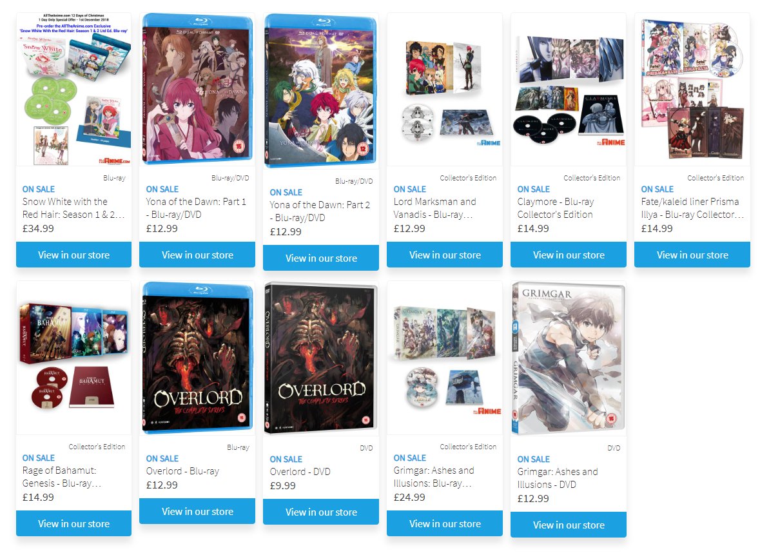Open the Fate/kaleid liner Prisma Illya image
The width and height of the screenshot is (760, 553).
click(692, 90)
